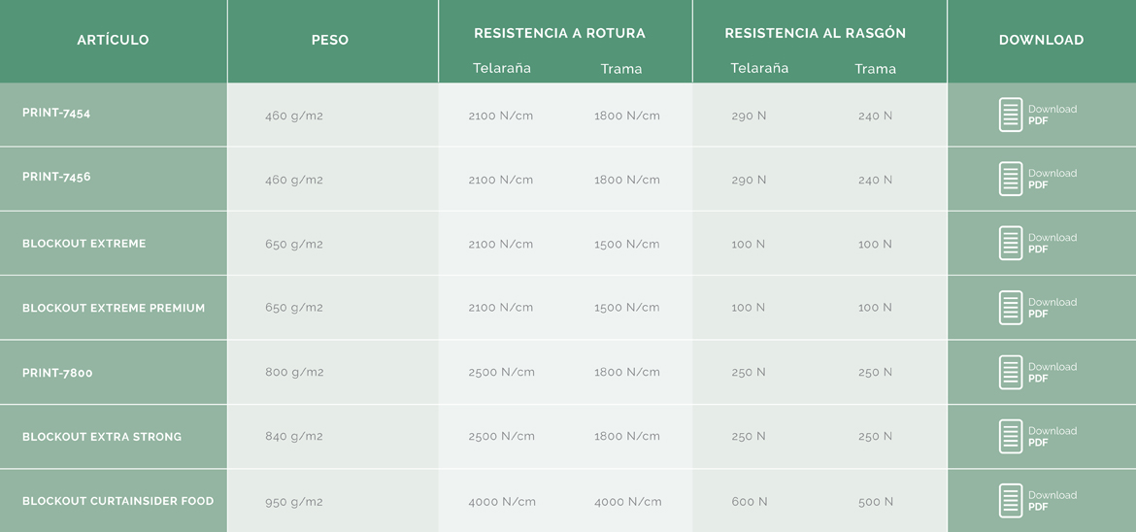Click the PDF document icon for PRINT-7456
The image size is (1136, 532).
point(1010,179)
